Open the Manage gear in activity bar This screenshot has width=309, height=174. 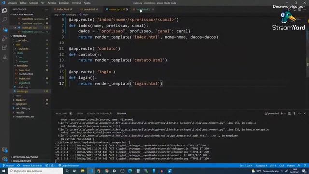(4, 159)
